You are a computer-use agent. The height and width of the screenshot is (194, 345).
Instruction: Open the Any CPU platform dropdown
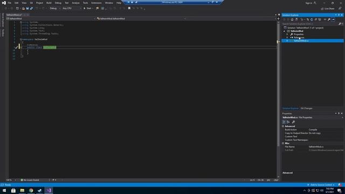(x=72, y=9)
